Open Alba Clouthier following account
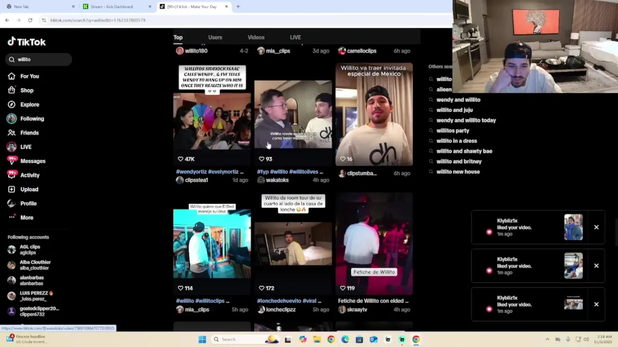 [35, 265]
